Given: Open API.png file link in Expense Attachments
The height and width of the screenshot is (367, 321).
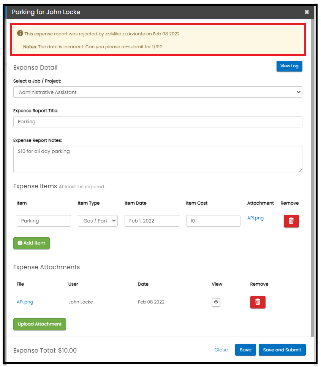Looking at the screenshot, I should click(25, 302).
